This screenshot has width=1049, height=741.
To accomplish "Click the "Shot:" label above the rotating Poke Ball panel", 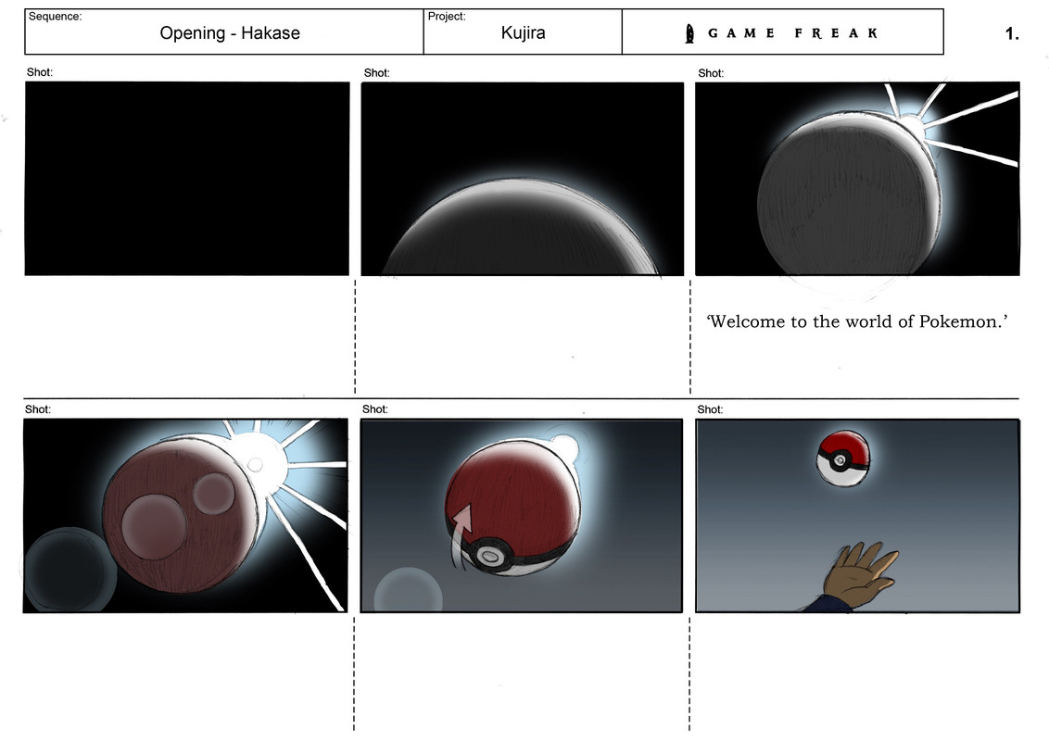I will click(x=374, y=409).
